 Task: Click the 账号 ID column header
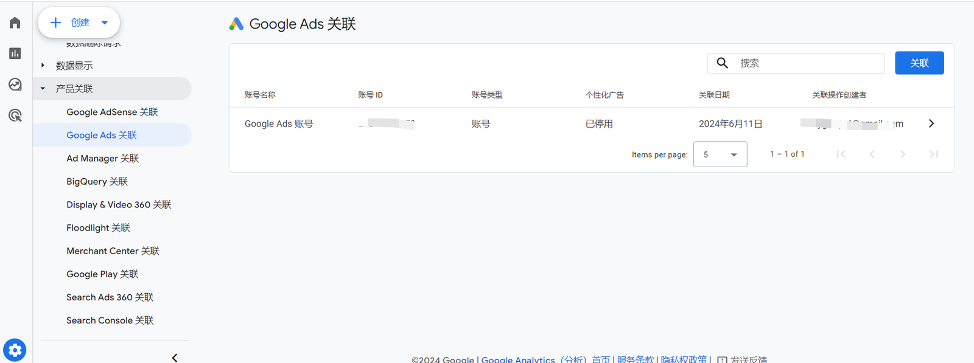[x=370, y=95]
